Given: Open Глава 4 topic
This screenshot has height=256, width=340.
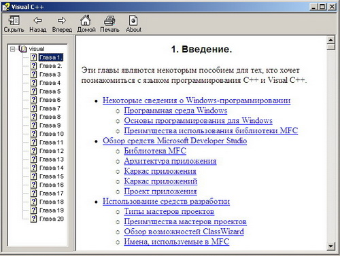Looking at the screenshot, I should (x=50, y=83).
